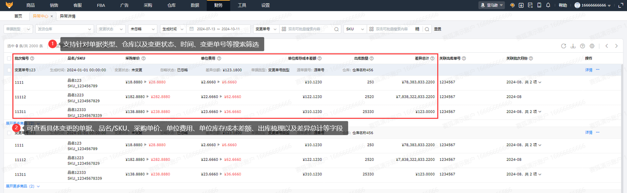Image resolution: width=627 pixels, height=193 pixels.
Task: Open the 变更状态 filter dropdown
Action: point(111,29)
